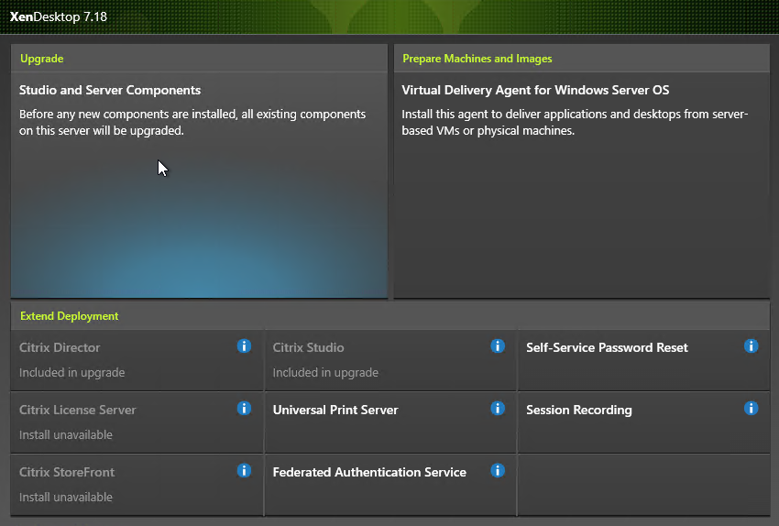Click the 'Before any new components' description
The image size is (779, 526).
click(x=192, y=122)
